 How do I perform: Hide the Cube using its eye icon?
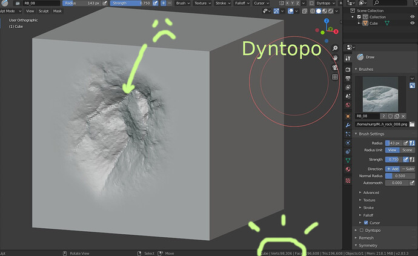click(412, 23)
